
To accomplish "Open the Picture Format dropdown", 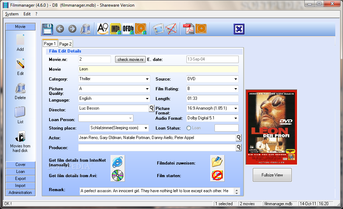I will (x=236, y=109).
